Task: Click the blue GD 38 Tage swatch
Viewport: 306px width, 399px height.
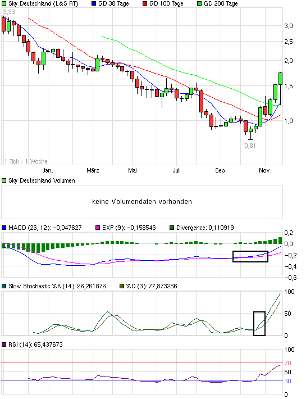Action: pyautogui.click(x=94, y=3)
